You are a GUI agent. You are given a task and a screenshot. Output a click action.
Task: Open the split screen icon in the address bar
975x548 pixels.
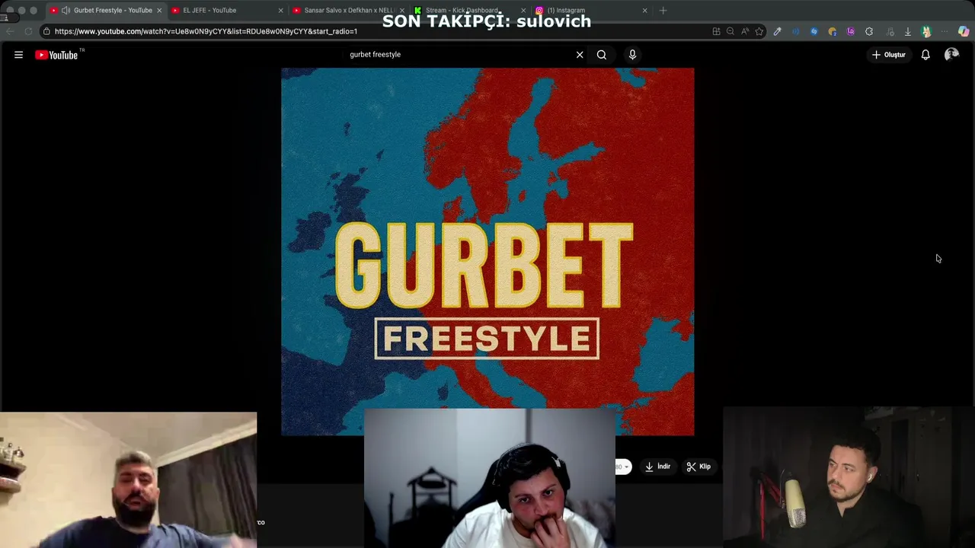(716, 31)
